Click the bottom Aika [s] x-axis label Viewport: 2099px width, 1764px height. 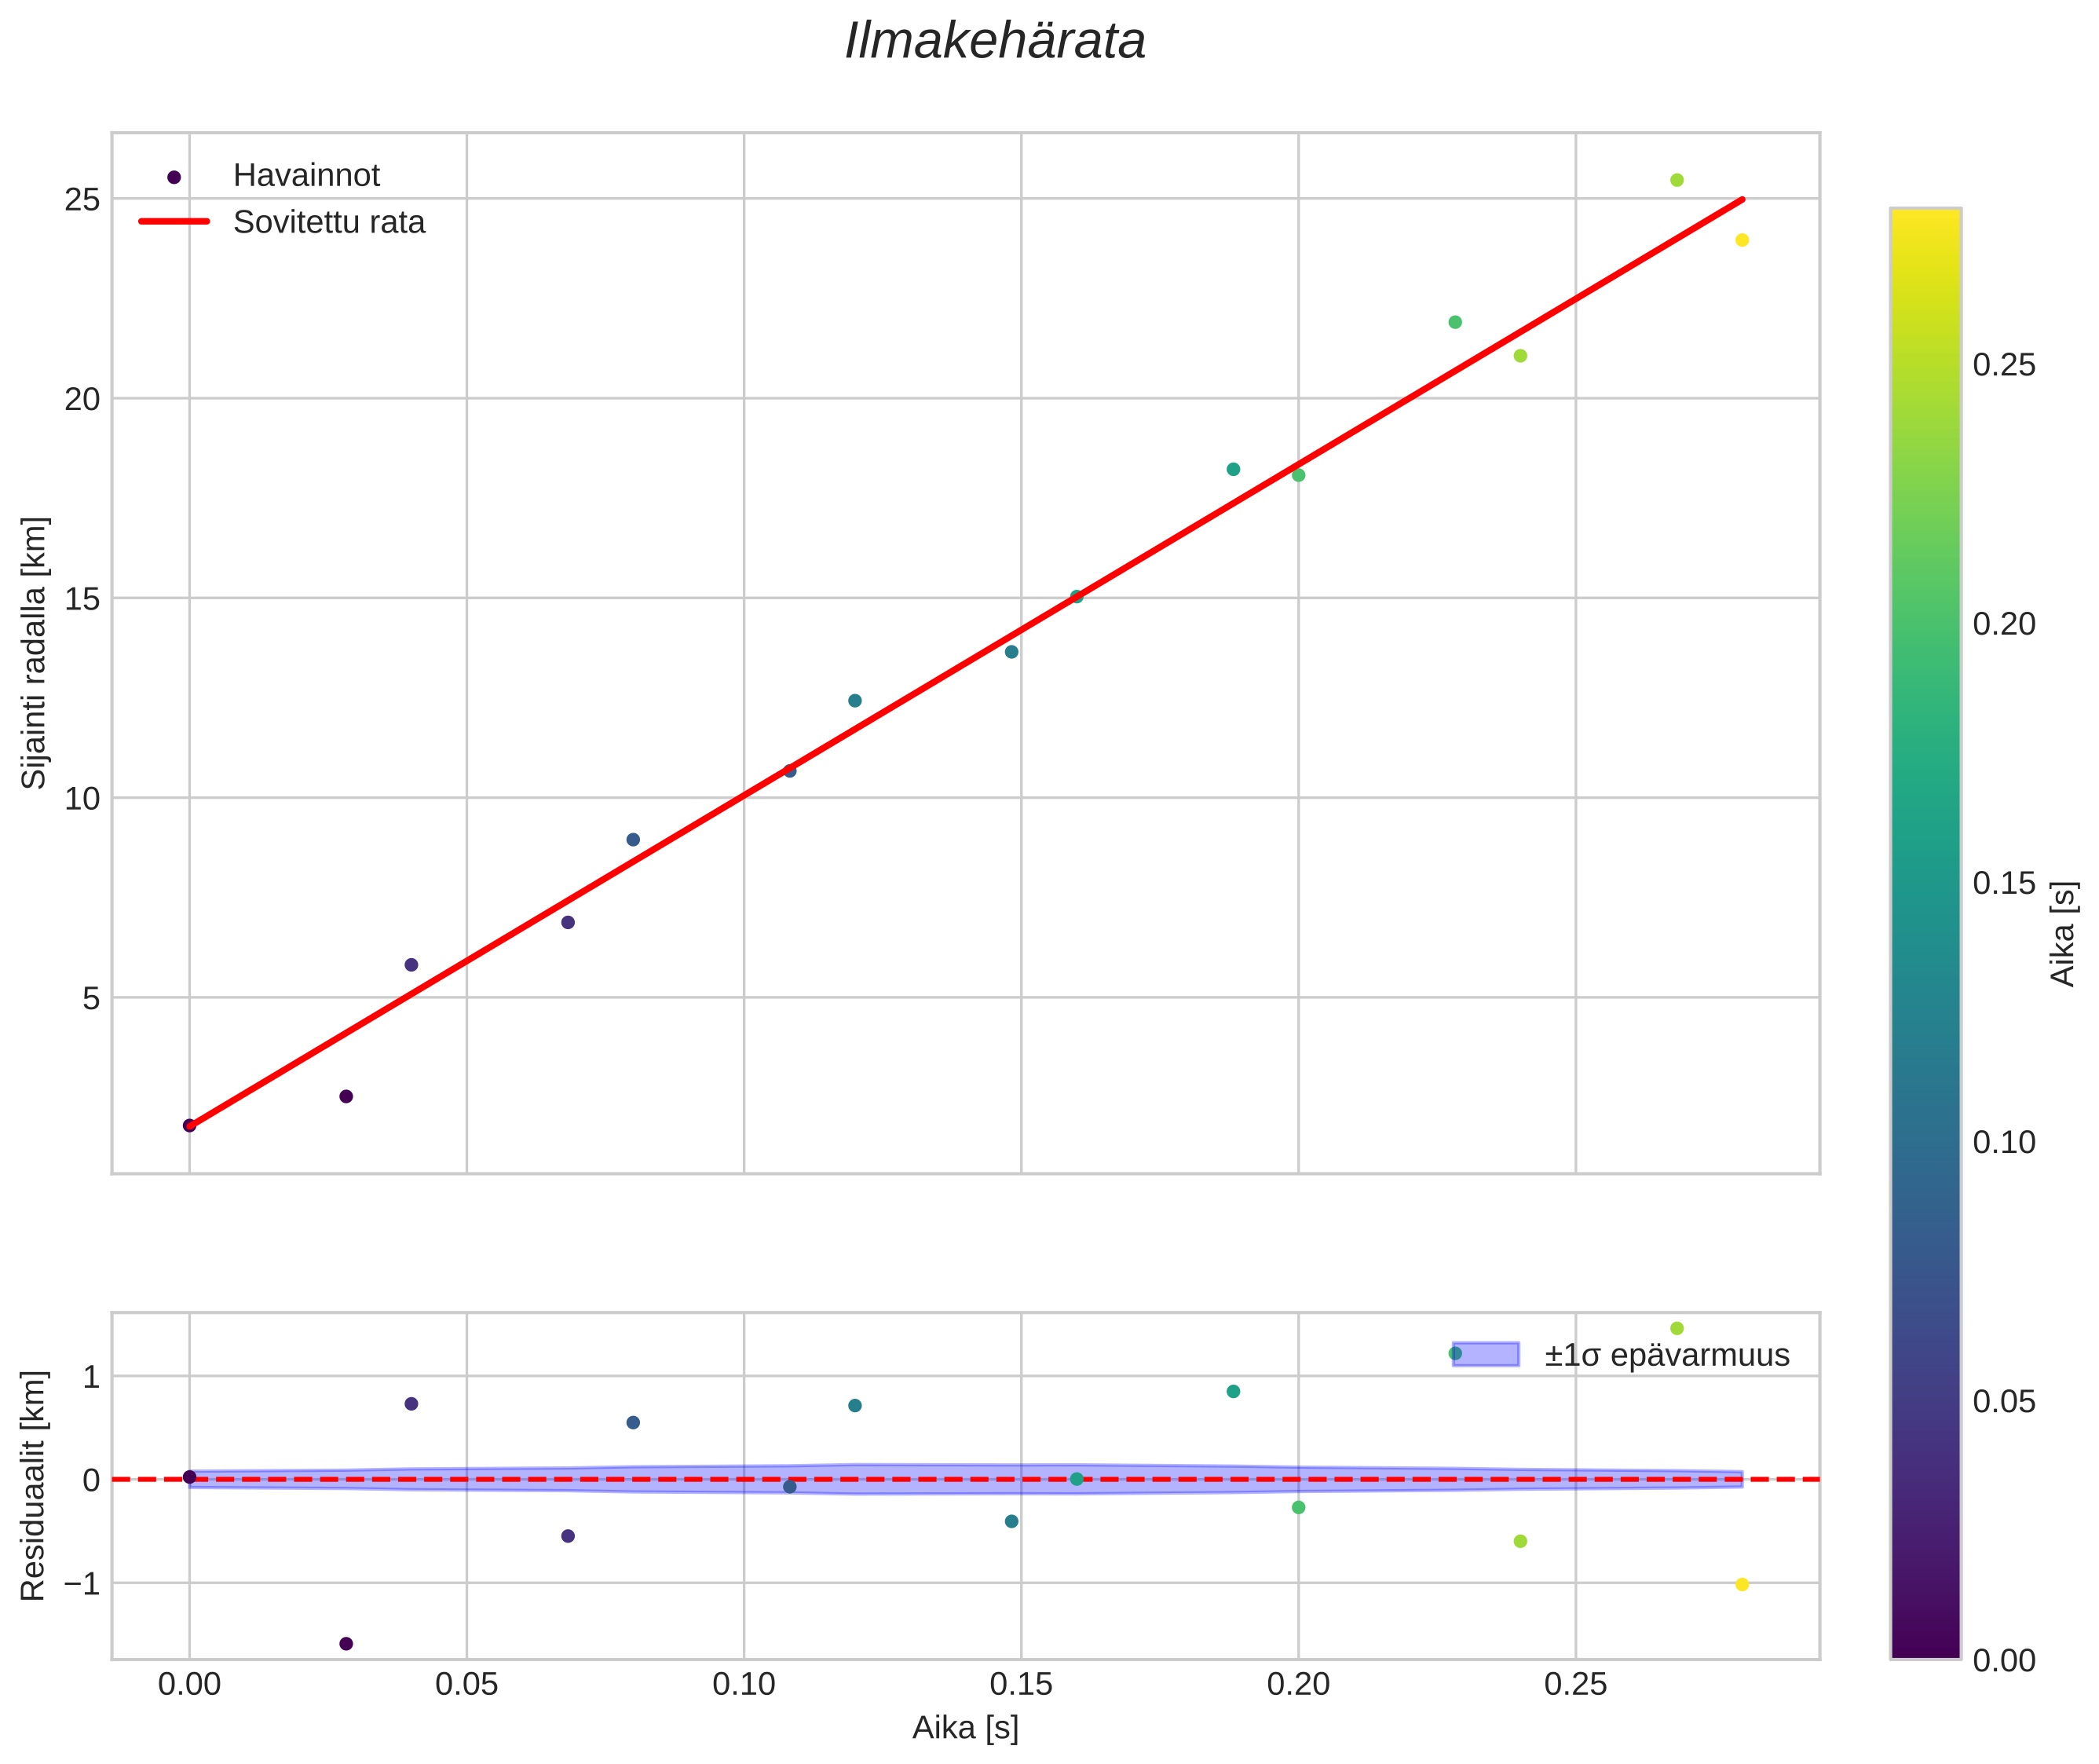point(965,1727)
